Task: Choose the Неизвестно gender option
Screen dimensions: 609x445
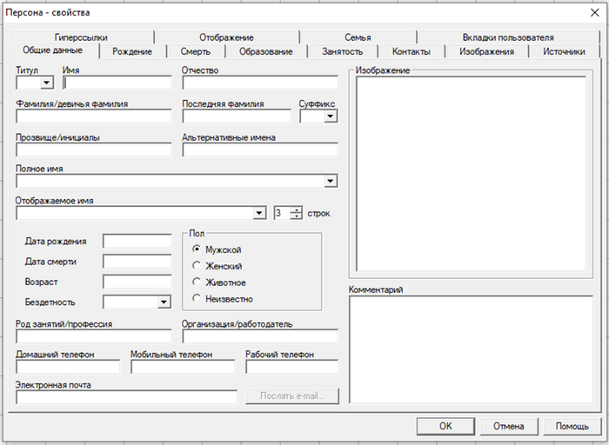Action: click(197, 298)
